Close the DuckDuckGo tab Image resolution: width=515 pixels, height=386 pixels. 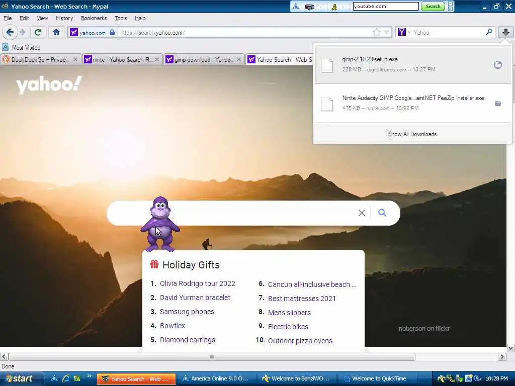click(75, 59)
